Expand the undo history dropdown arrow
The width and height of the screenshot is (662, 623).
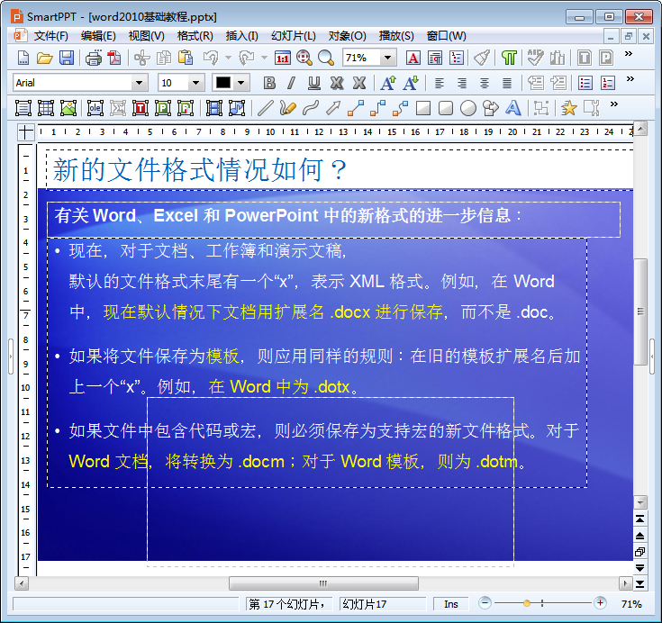229,58
